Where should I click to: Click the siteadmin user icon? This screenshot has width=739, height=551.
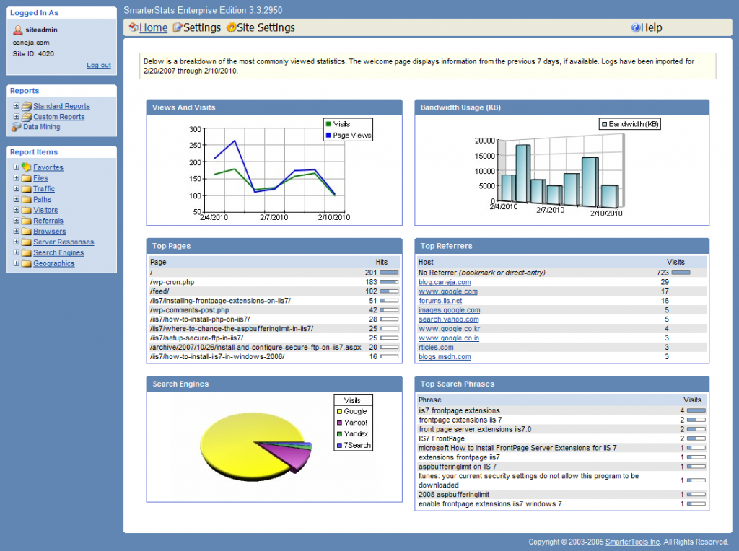click(18, 30)
